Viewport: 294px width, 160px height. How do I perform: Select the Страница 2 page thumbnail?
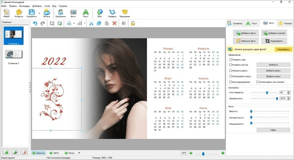13,54
